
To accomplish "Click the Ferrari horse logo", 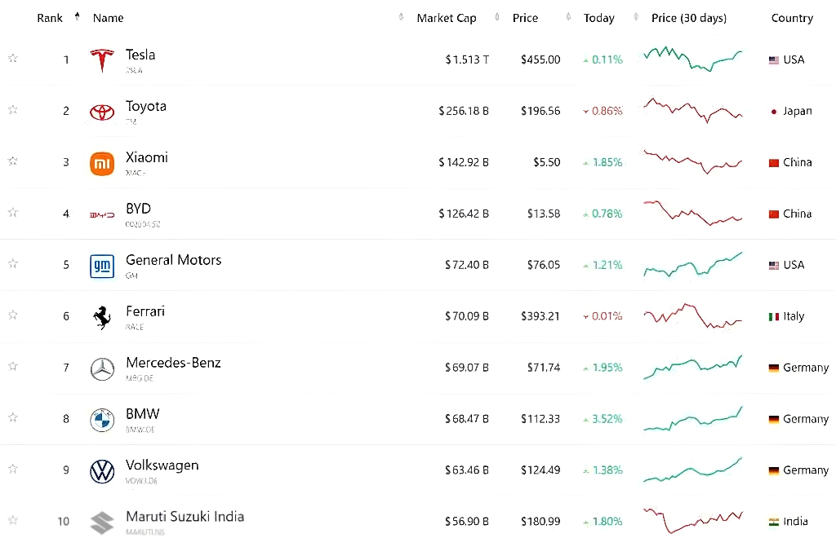I will click(x=102, y=317).
